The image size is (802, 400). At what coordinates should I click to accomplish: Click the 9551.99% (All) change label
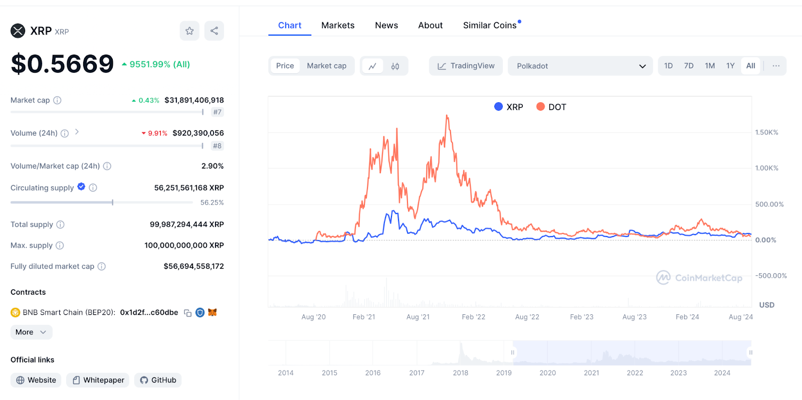(x=156, y=64)
